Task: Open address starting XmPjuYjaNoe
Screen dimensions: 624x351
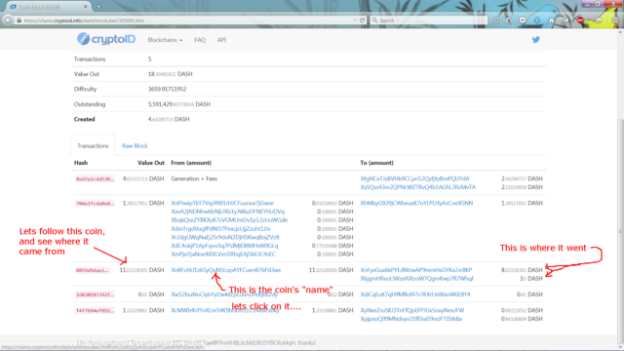Action: [223, 253]
